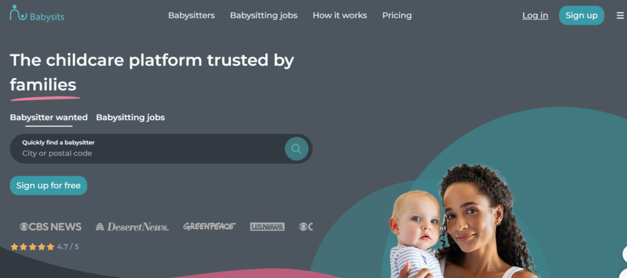The height and width of the screenshot is (278, 627).
Task: Click the US News logo
Action: [x=267, y=227]
